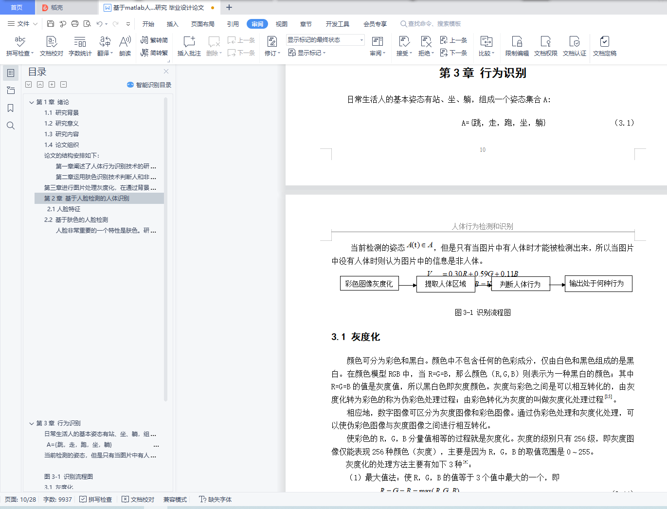667x509 pixels.
Task: Start 朗读 read aloud
Action: (125, 46)
